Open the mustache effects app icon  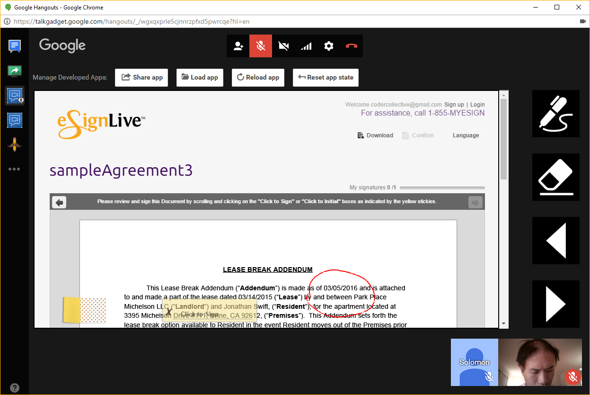point(15,144)
